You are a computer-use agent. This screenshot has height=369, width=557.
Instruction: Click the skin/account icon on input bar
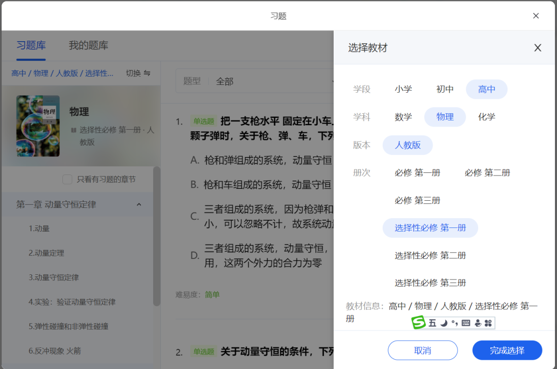[x=478, y=323]
